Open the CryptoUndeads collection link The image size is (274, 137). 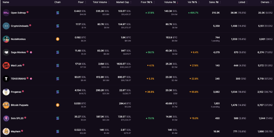pos(19,26)
